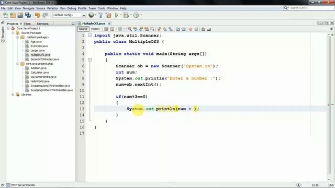This screenshot has width=335, height=188.
Task: Click the New Project toolbar icon
Action: [x=13, y=15]
